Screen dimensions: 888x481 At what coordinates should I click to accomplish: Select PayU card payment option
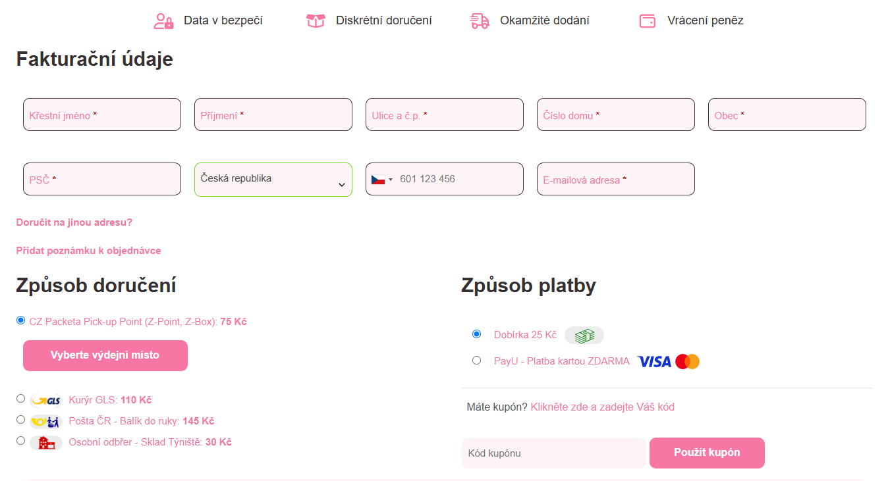click(477, 359)
